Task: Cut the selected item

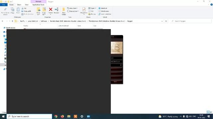Action: 24,8
